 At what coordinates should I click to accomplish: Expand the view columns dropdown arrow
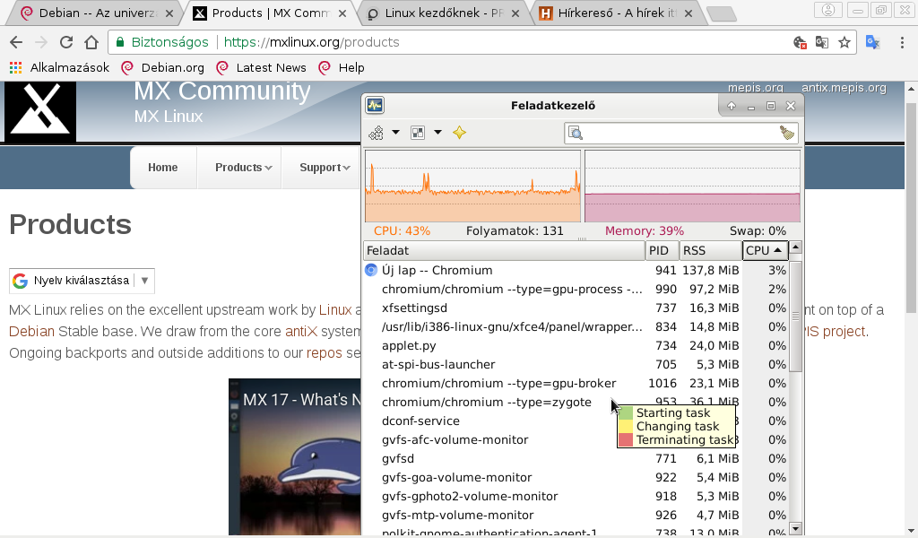point(437,133)
